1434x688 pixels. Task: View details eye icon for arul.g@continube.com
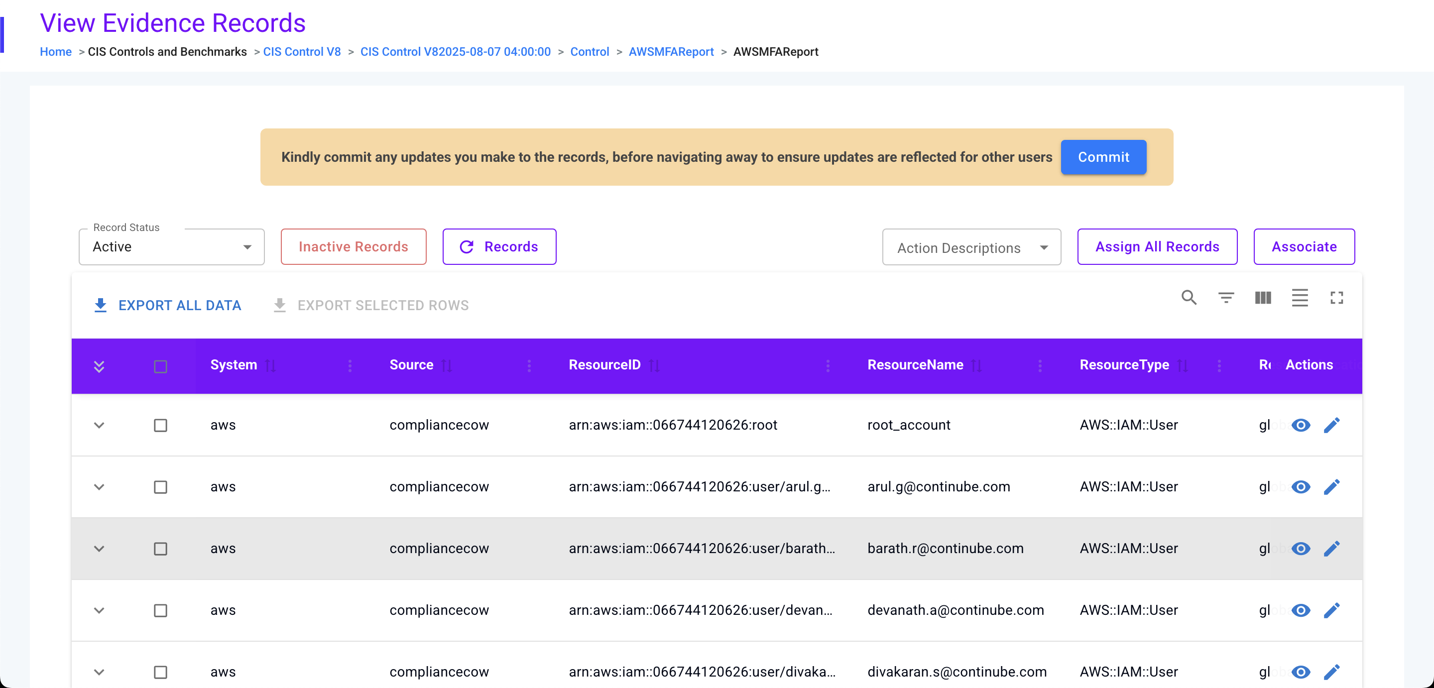coord(1301,487)
